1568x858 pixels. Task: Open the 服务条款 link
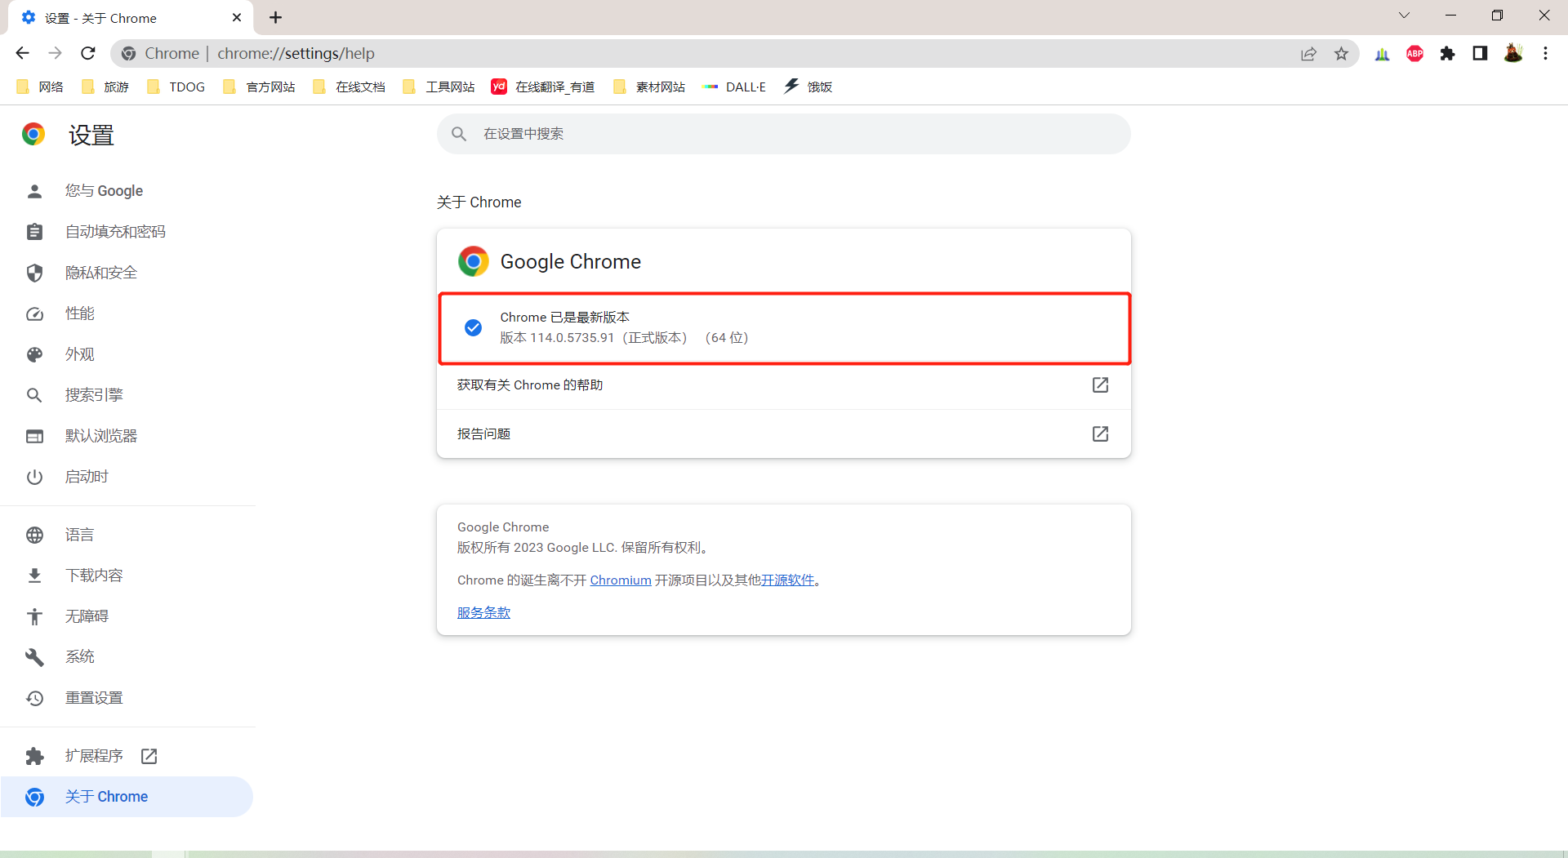[x=483, y=613]
